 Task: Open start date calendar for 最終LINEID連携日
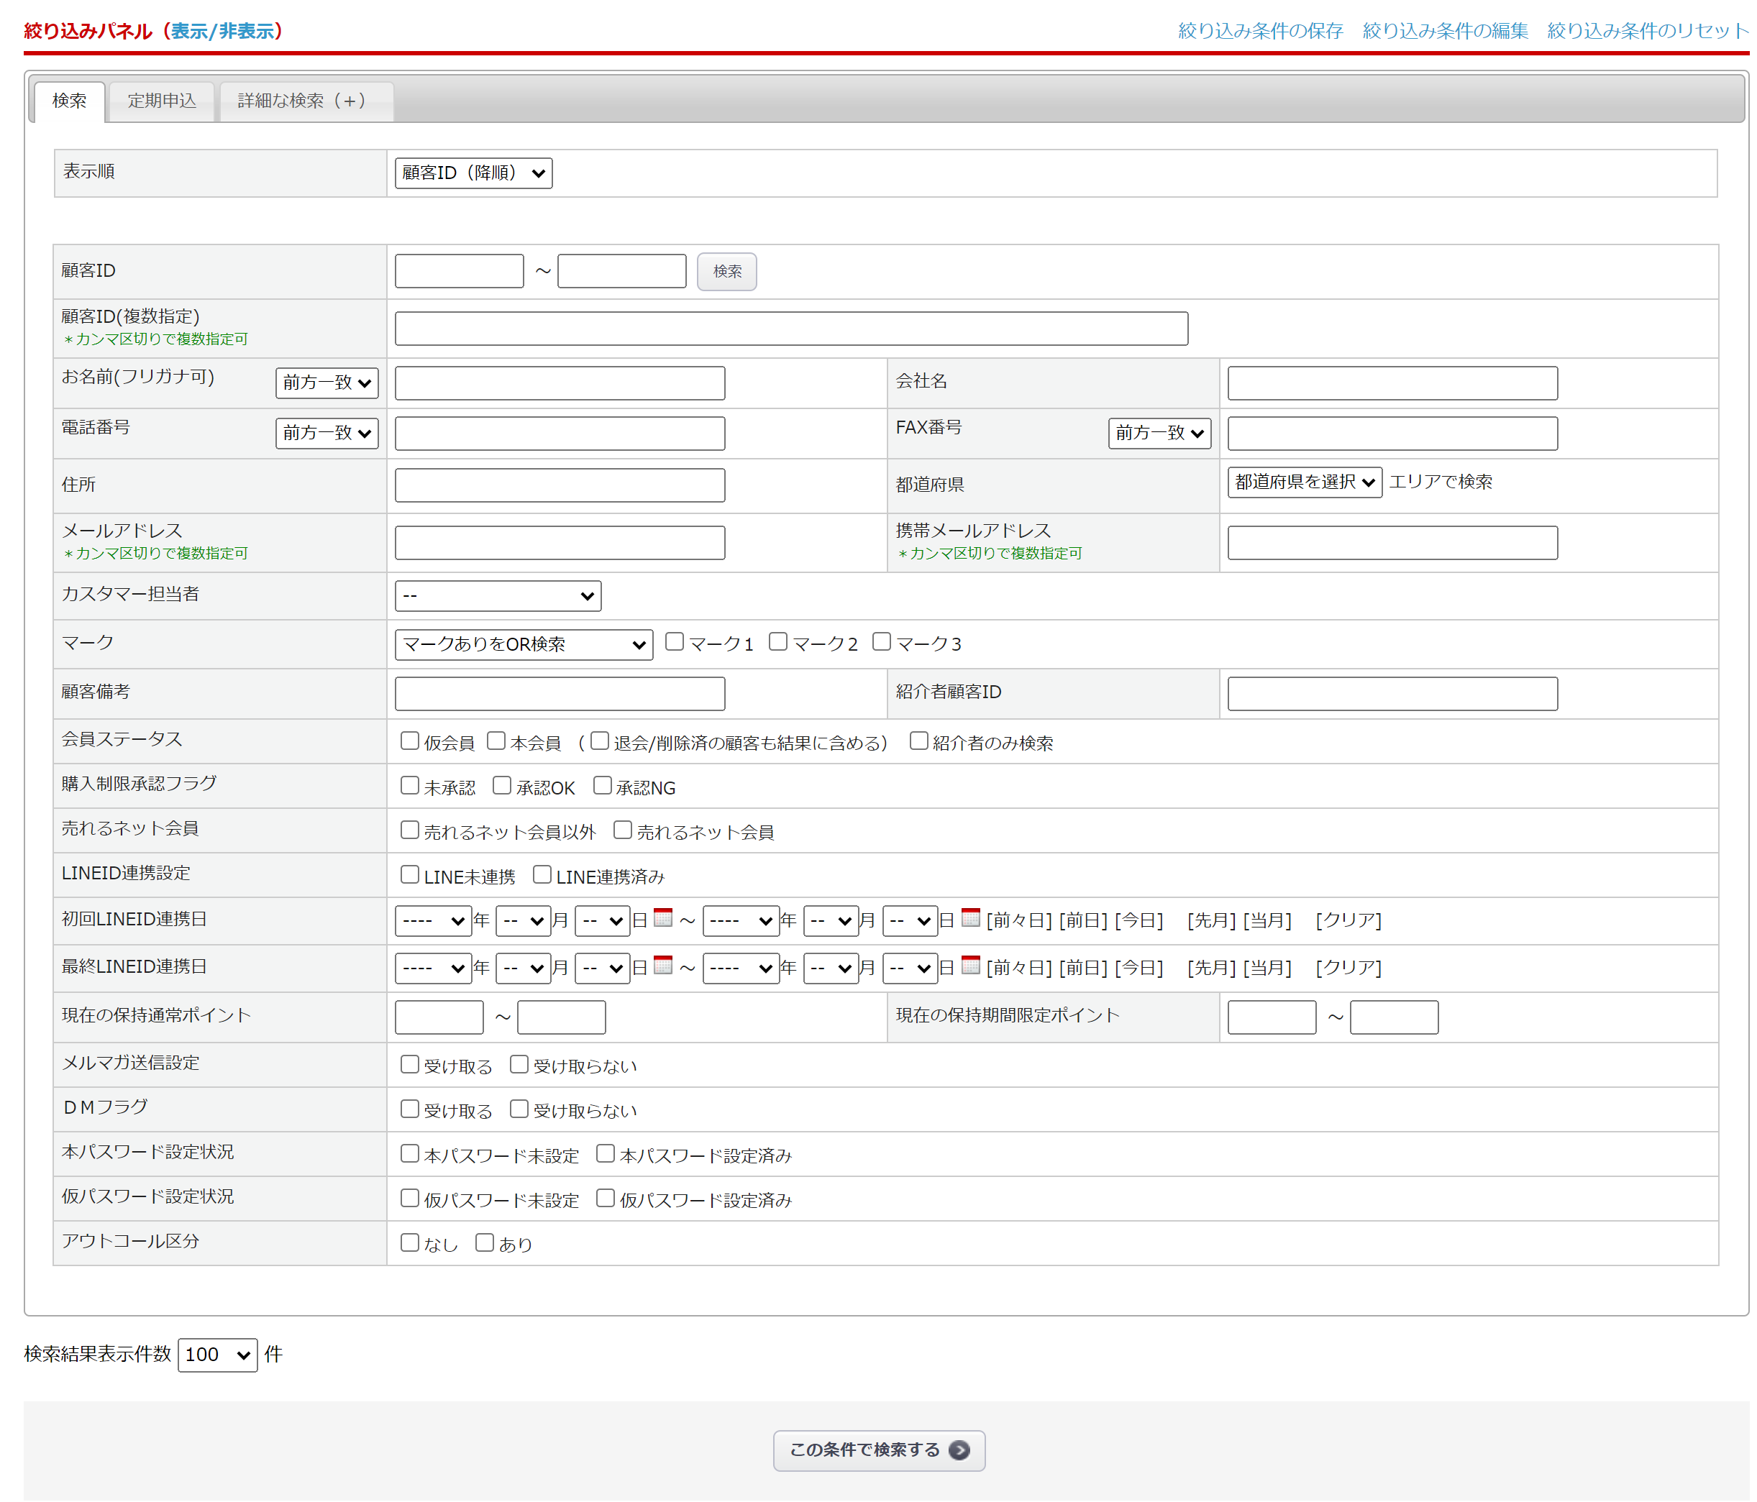(663, 966)
